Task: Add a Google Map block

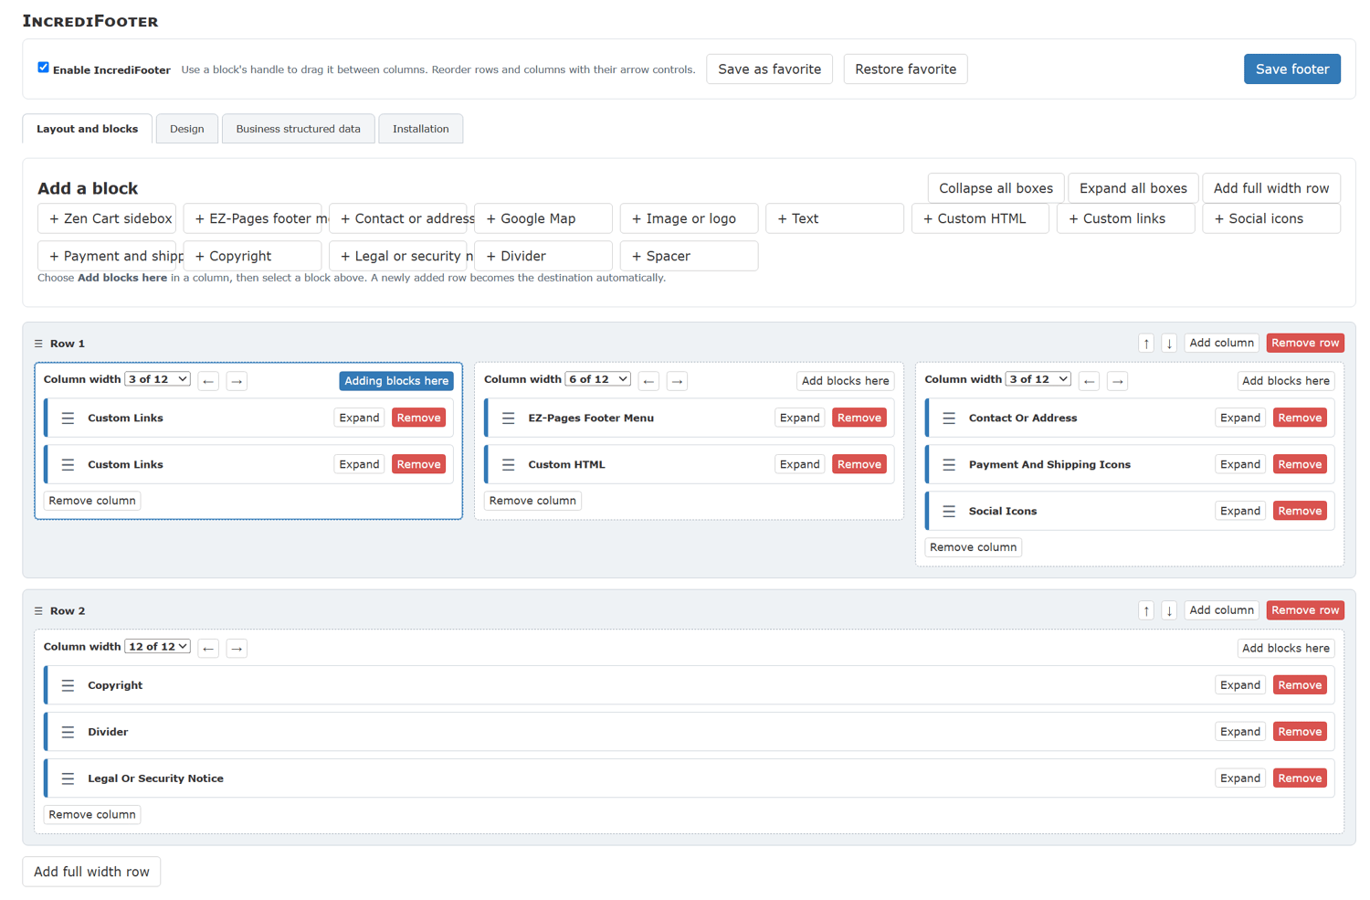Action: [x=543, y=218]
